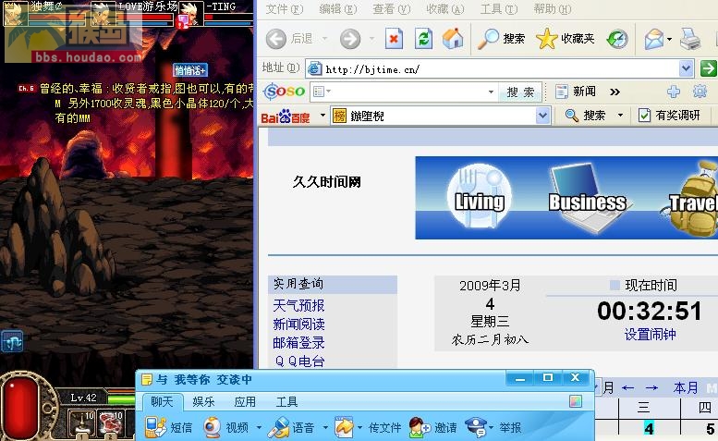Open Baidu 搜索 options dropdown arrow
This screenshot has width=718, height=441.
tap(620, 116)
